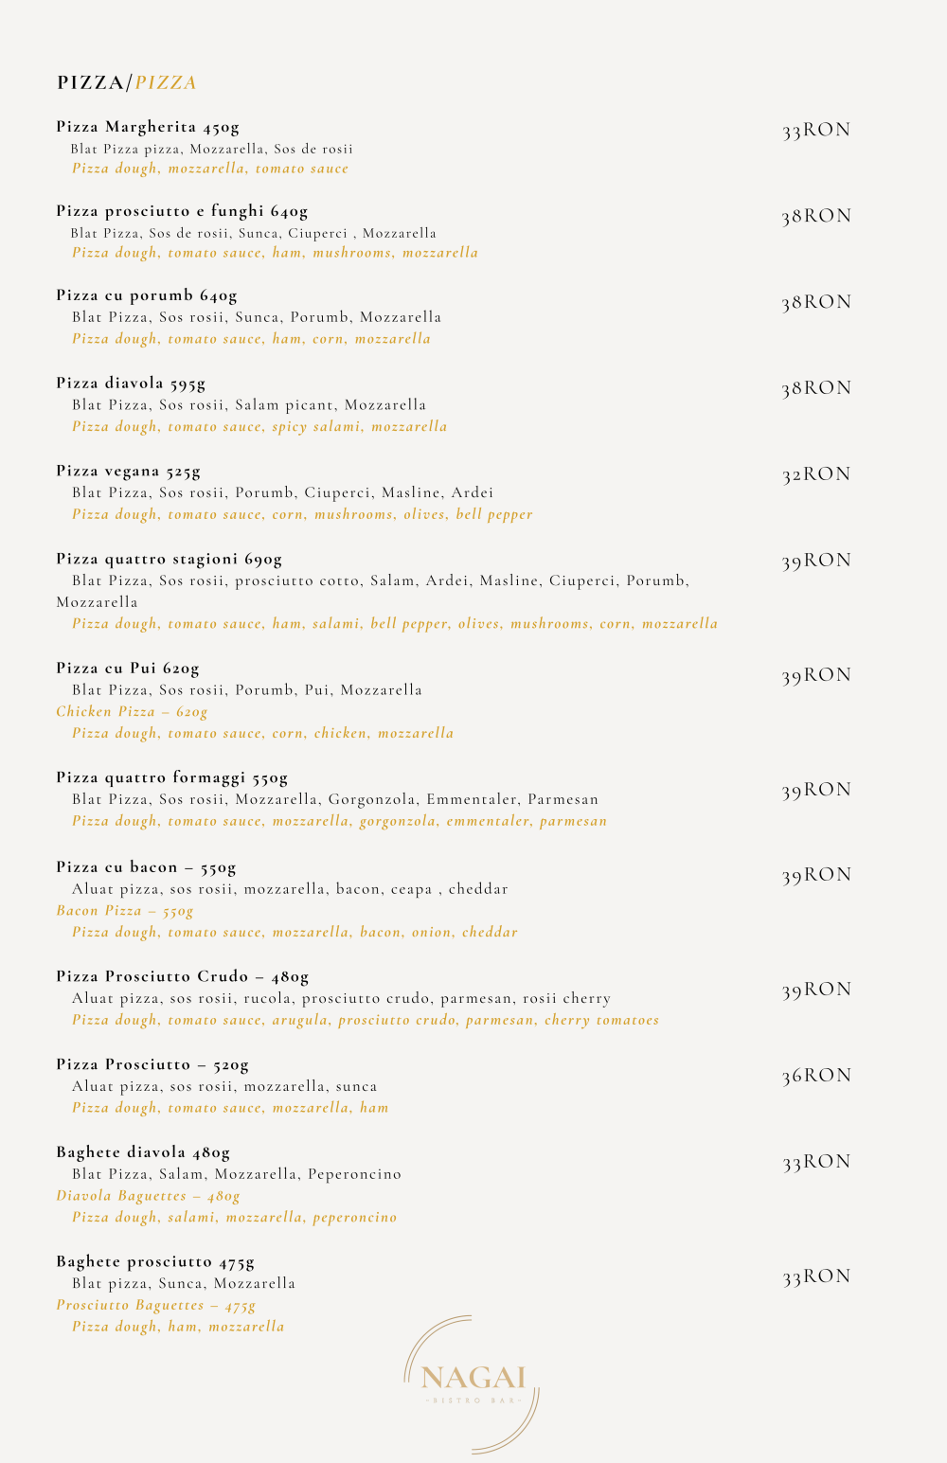Click the Pizza diavola 595g title
This screenshot has width=947, height=1463.
131,384
